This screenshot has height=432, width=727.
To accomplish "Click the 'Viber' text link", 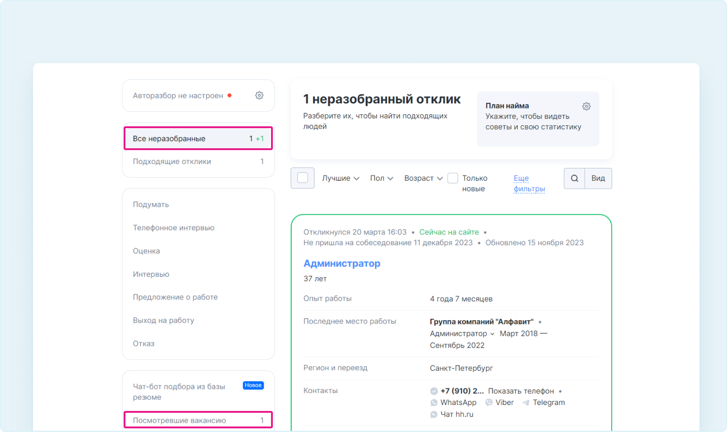I will click(505, 403).
